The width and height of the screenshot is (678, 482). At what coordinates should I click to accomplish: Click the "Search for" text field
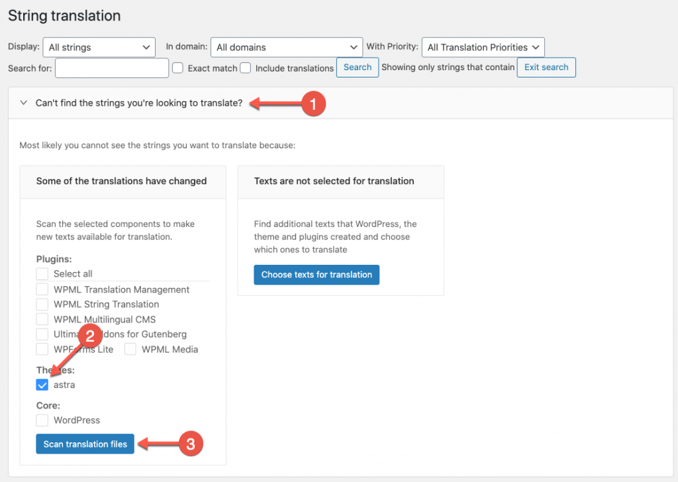111,68
